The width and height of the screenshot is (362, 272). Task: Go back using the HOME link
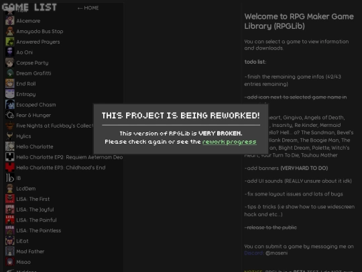tap(88, 8)
